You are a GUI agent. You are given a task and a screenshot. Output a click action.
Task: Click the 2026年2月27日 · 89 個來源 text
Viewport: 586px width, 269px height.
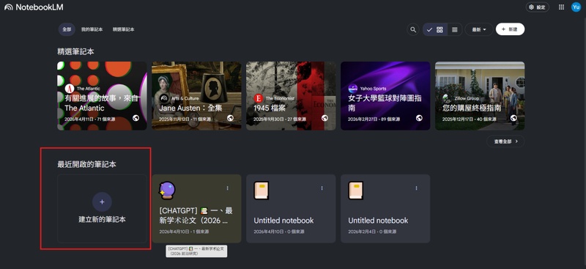pos(374,119)
